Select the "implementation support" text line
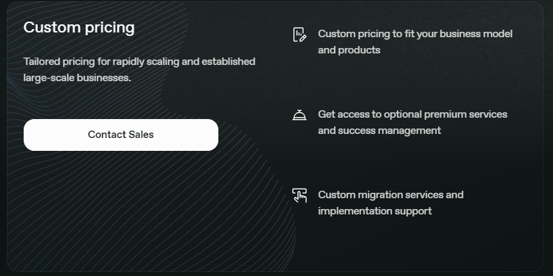 pos(375,211)
